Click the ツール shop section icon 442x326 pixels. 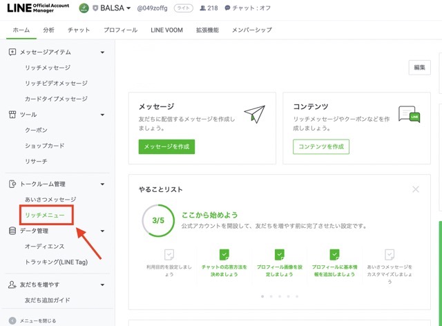[x=12, y=115]
